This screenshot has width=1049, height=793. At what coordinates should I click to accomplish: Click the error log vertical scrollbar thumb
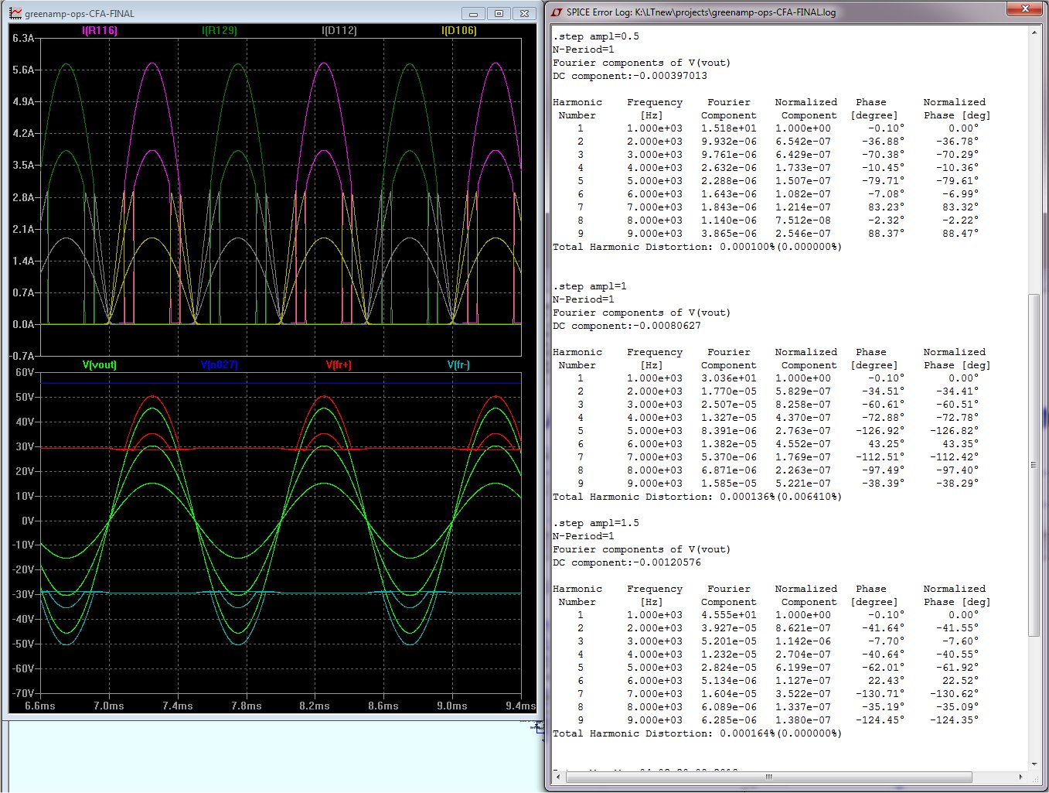(1034, 465)
